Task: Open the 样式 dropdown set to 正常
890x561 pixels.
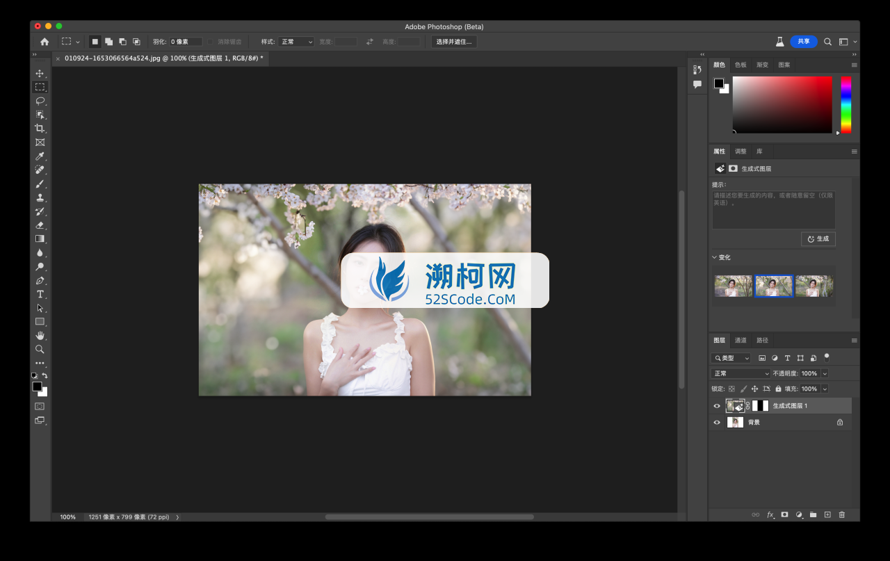Action: tap(296, 42)
